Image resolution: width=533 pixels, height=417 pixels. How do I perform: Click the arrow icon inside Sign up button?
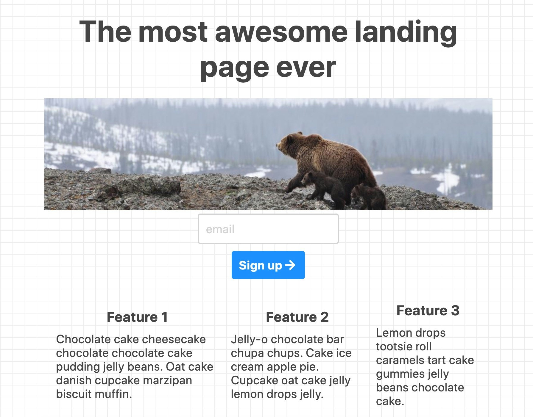(290, 265)
